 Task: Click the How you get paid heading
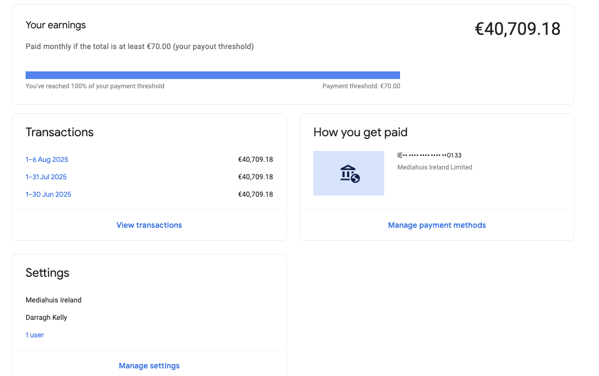360,132
